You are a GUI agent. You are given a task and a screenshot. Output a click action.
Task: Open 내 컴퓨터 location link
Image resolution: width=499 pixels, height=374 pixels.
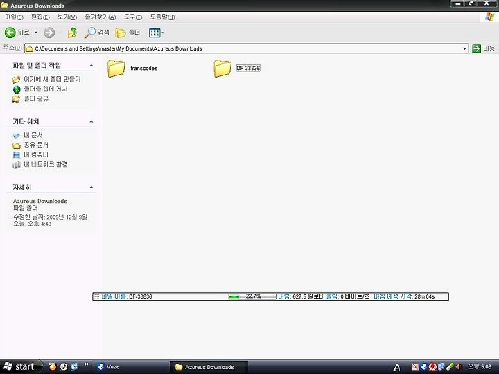36,154
